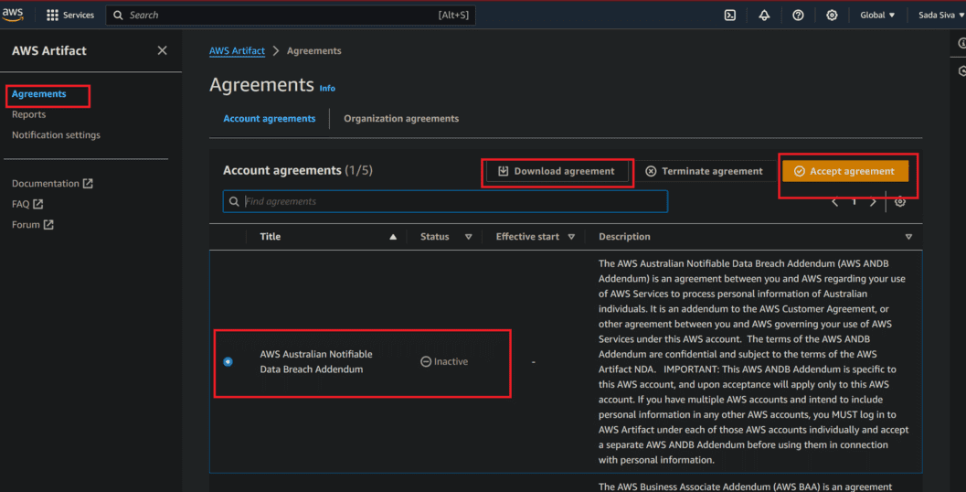Click the Accept agreement button
966x492 pixels.
click(x=845, y=171)
